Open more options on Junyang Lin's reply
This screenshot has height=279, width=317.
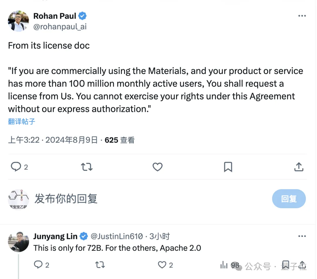[302, 236]
